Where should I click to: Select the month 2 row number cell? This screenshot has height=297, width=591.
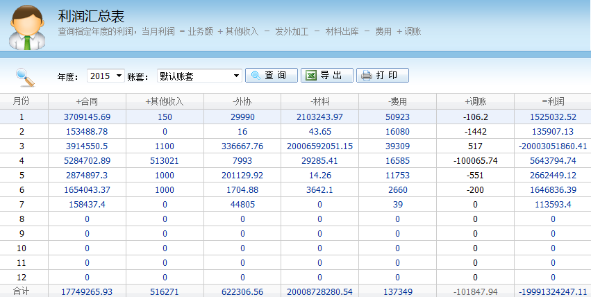(x=22, y=131)
